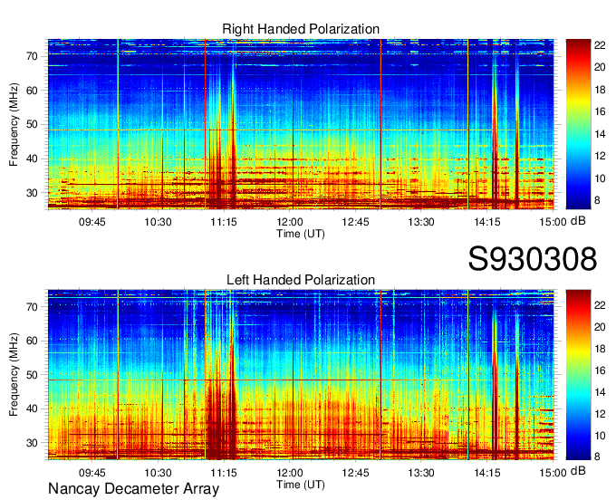The image size is (616, 500).
Task: Click the 50 MHz tick of Right Handed plot
Action: point(33,124)
